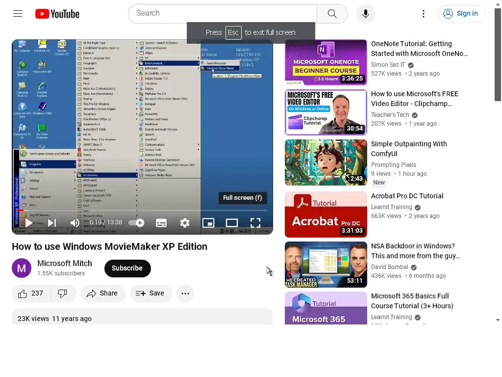
Task: Toggle the autoplay switch in player
Action: click(137, 223)
